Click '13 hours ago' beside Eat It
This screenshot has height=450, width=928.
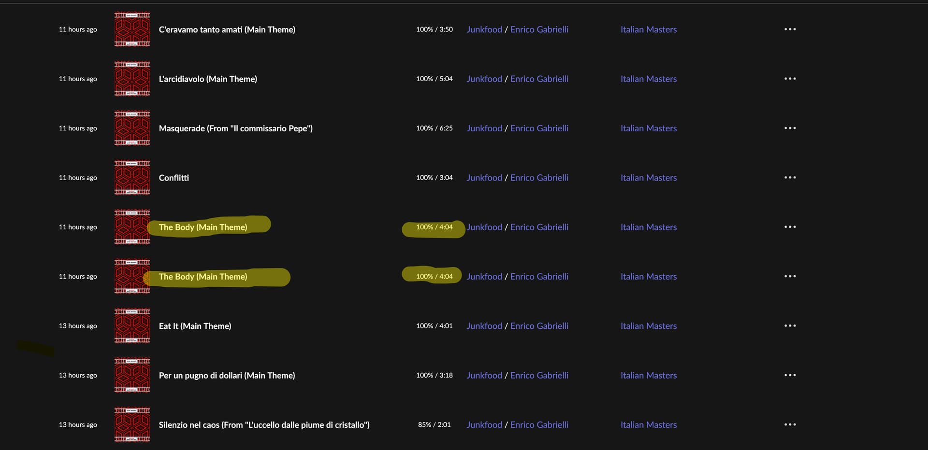coord(78,326)
